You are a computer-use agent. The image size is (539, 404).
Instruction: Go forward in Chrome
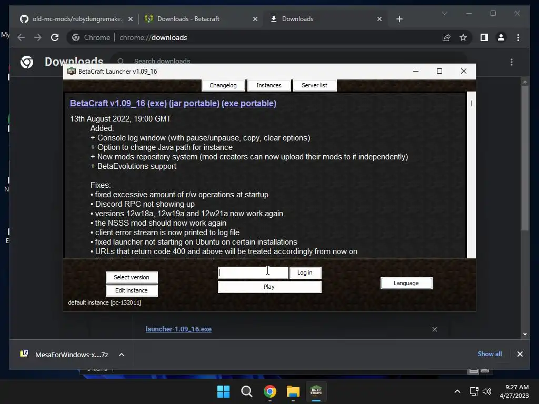(x=38, y=37)
